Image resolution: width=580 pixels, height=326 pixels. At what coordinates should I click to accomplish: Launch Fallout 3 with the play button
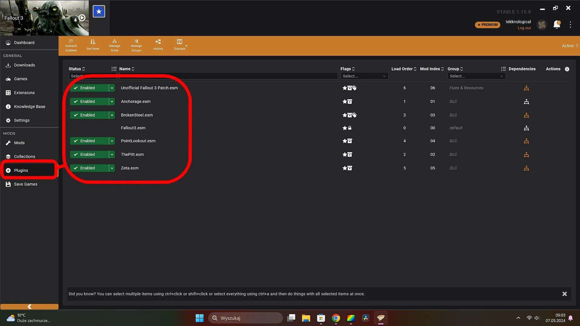82,18
